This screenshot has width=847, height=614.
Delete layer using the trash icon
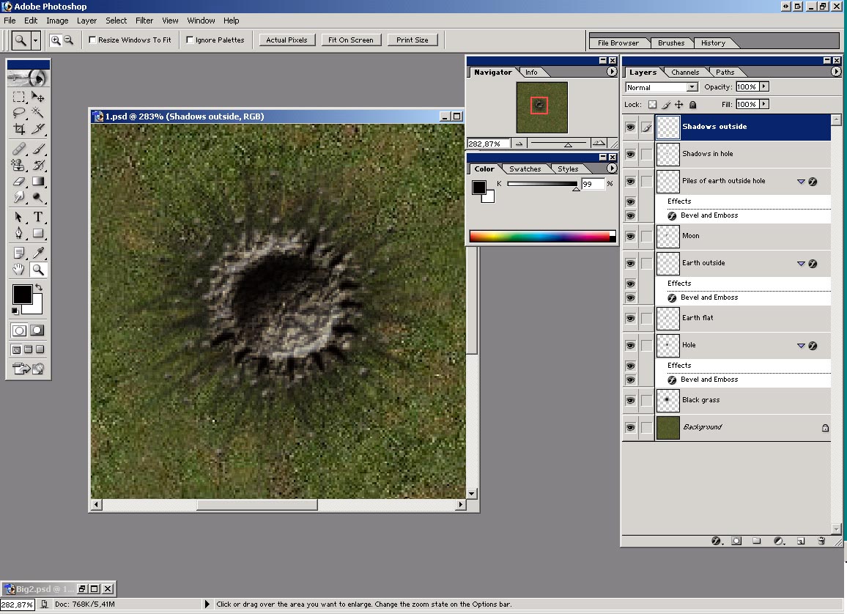(821, 541)
